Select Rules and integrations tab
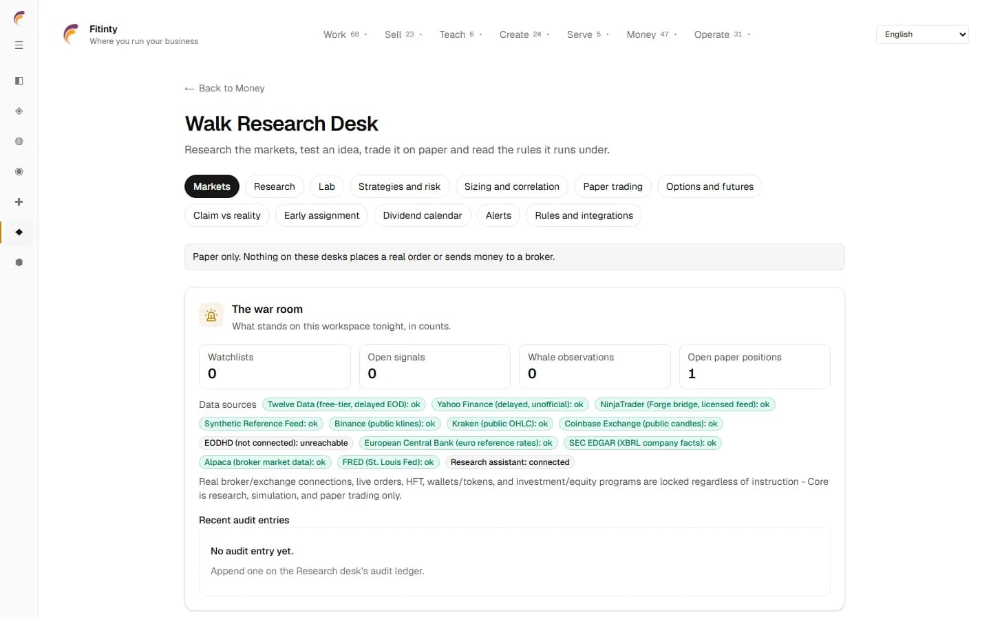 pyautogui.click(x=584, y=215)
